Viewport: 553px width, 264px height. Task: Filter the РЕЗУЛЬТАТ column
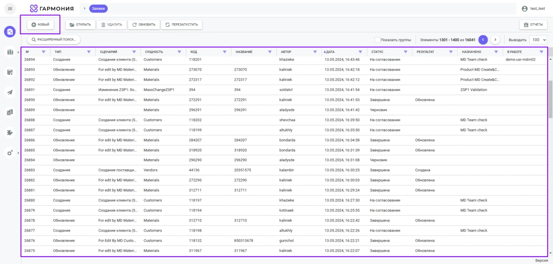[x=451, y=52]
